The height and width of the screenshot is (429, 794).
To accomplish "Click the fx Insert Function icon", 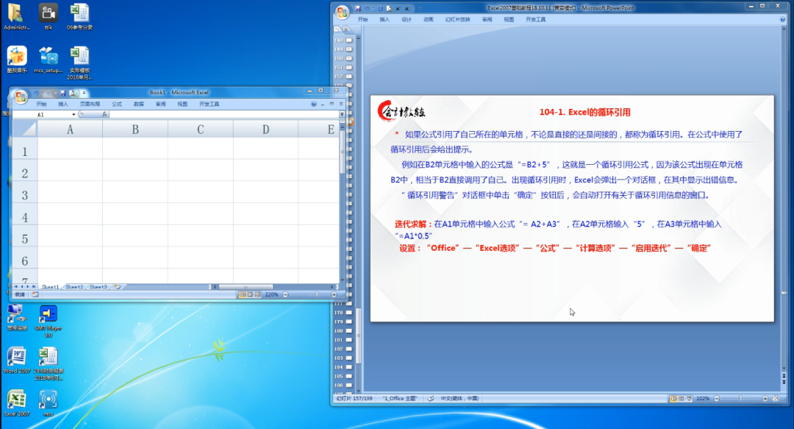I will tap(104, 115).
